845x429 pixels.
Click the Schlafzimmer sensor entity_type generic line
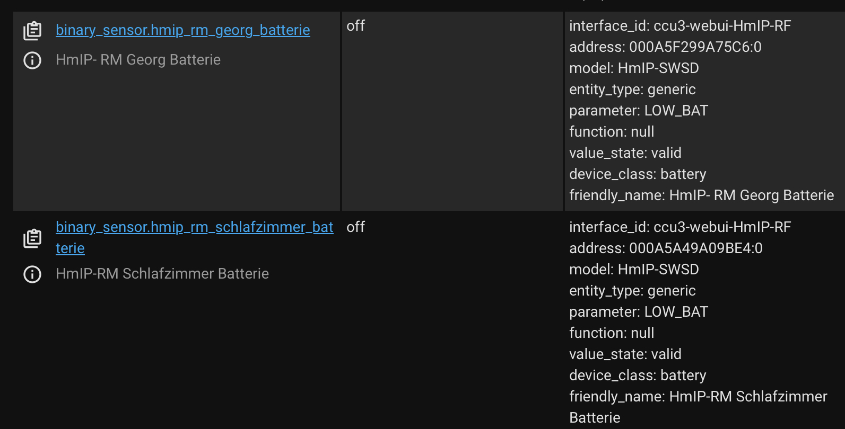(632, 291)
